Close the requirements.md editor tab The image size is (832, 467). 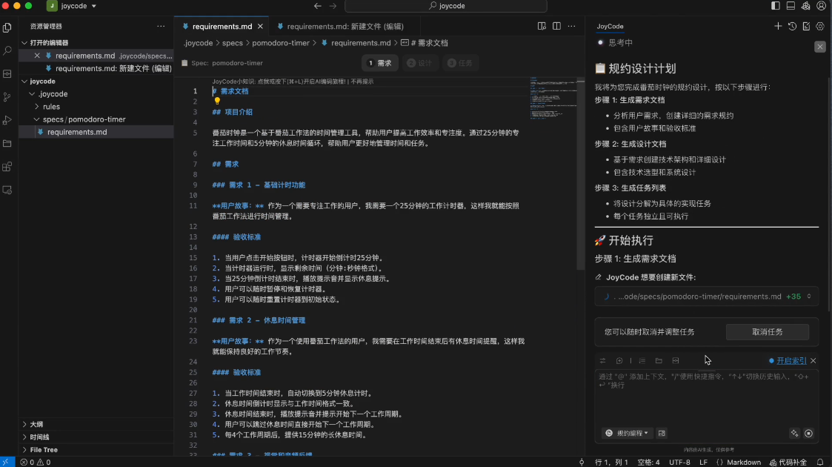coord(260,26)
